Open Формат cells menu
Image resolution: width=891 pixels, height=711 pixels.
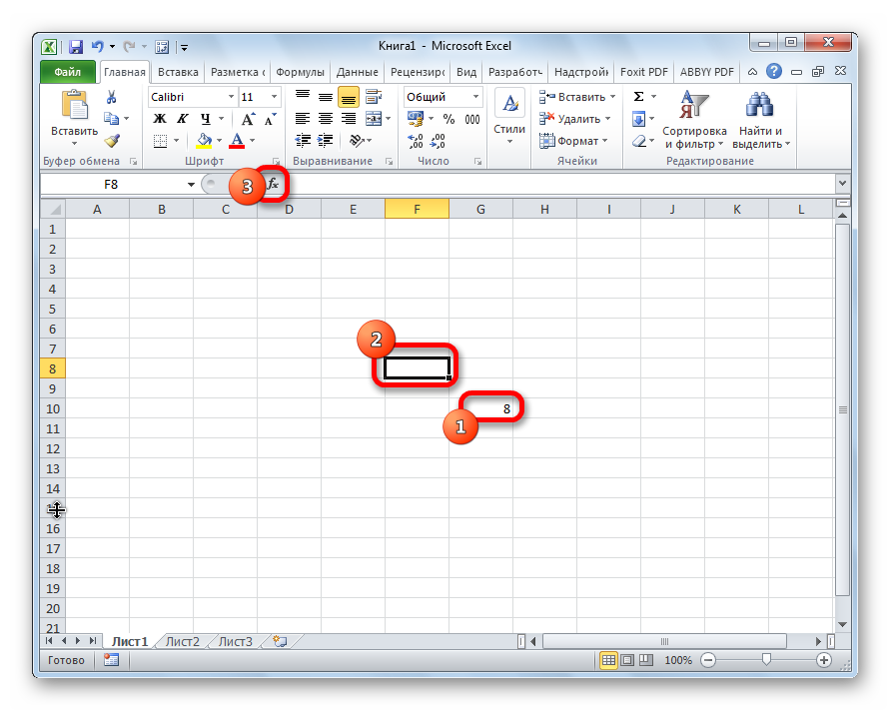point(573,140)
